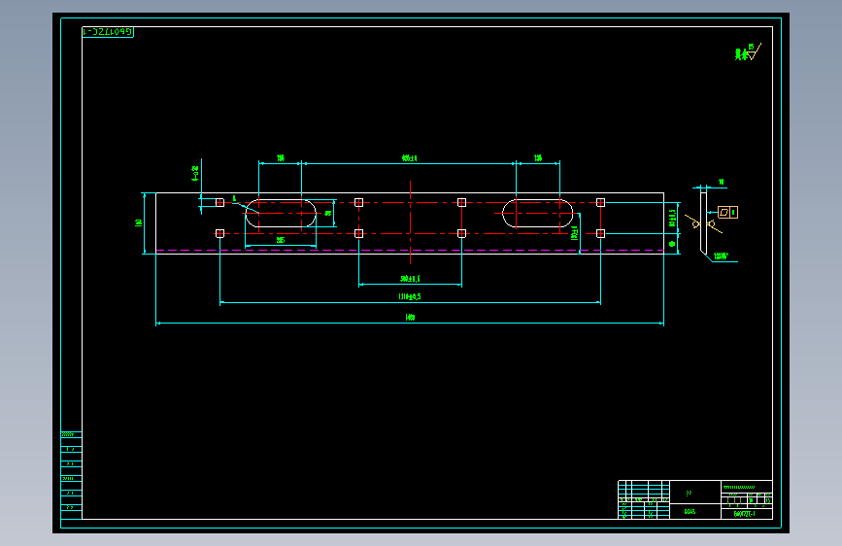Select the chamfer note leader below the side view
The height and width of the screenshot is (546, 842).
coord(721,257)
